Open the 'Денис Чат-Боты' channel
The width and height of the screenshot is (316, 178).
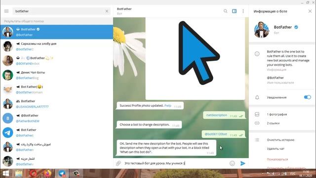tap(57, 75)
